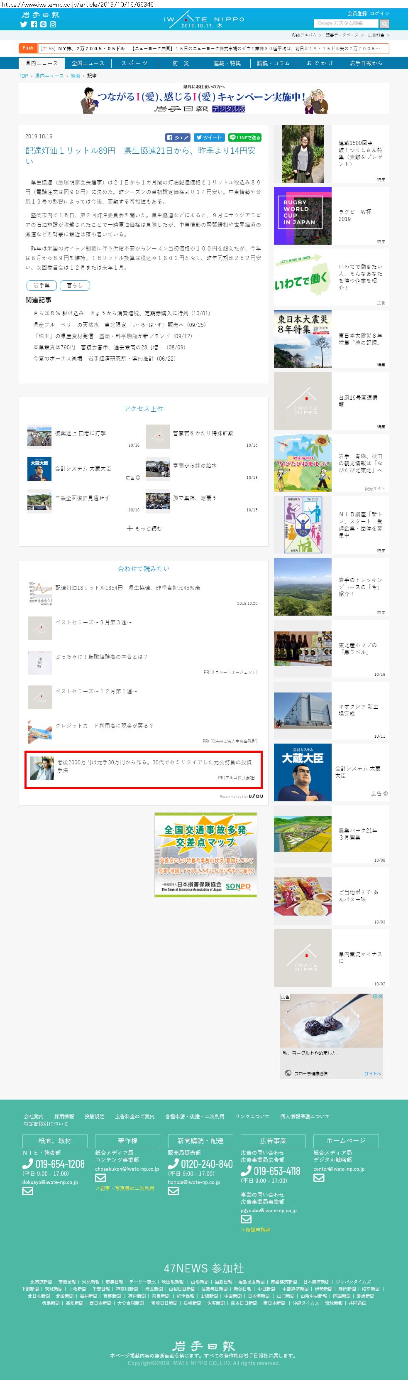408x1380 pixels.
Task: Open related article さらば8% 駆け込み
Action: [122, 313]
